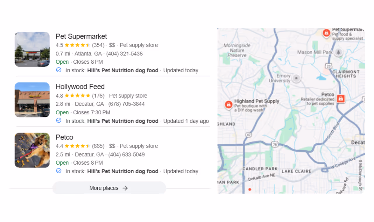This screenshot has height=222, width=374.
Task: Open the Hollywood Feed listing
Action: pos(80,87)
